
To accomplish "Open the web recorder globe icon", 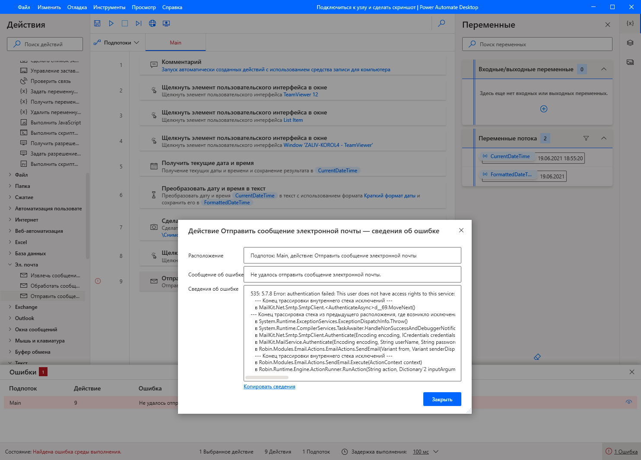I will 152,23.
